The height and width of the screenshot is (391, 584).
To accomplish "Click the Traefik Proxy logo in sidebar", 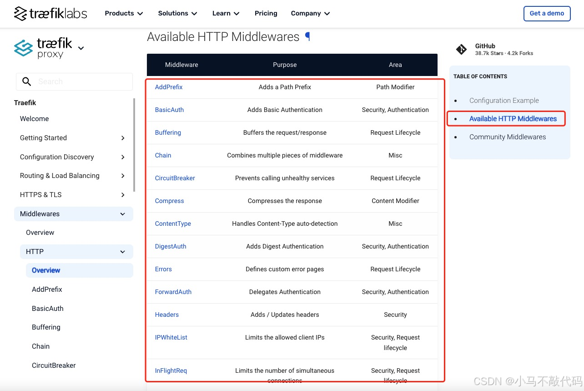I will (43, 48).
